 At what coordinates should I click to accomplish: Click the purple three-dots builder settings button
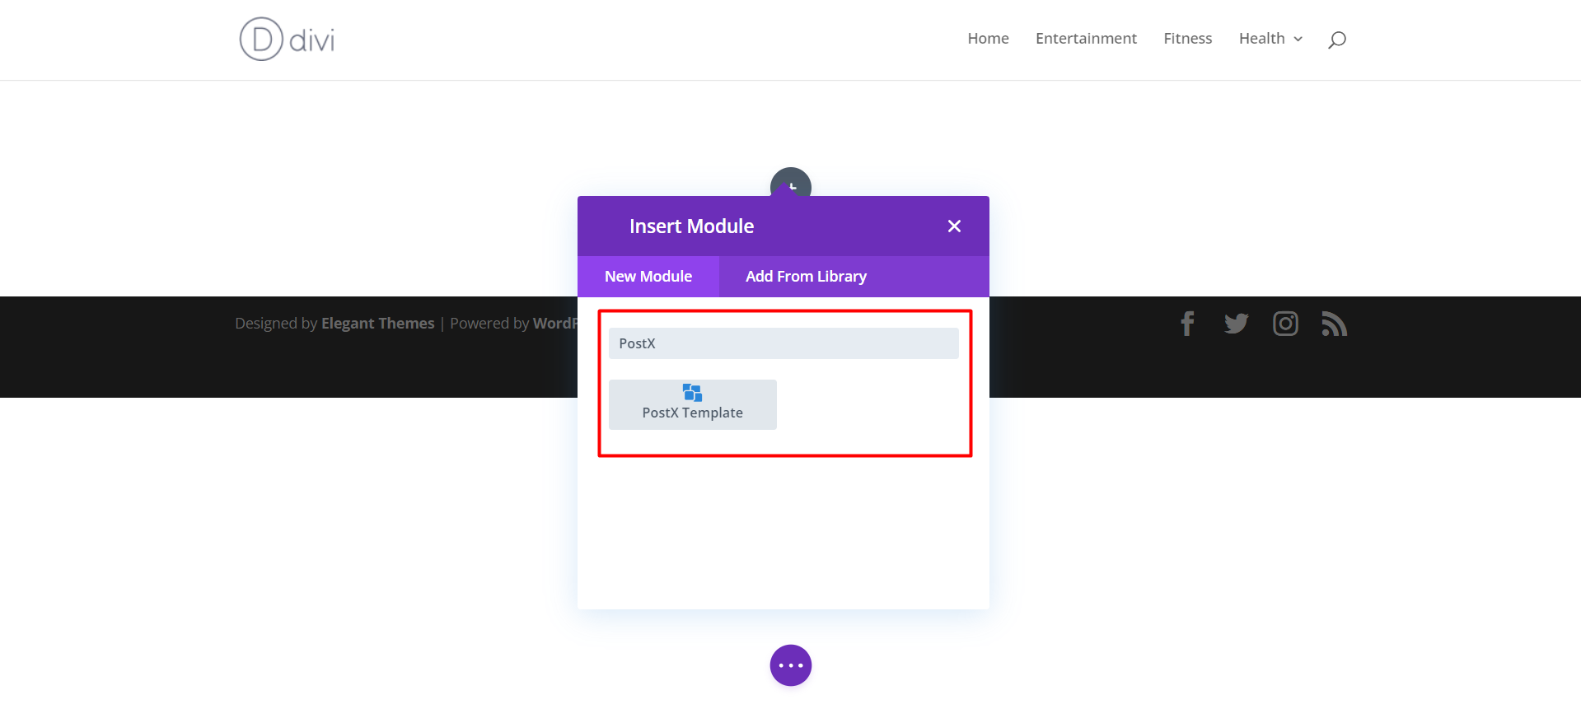pos(791,665)
